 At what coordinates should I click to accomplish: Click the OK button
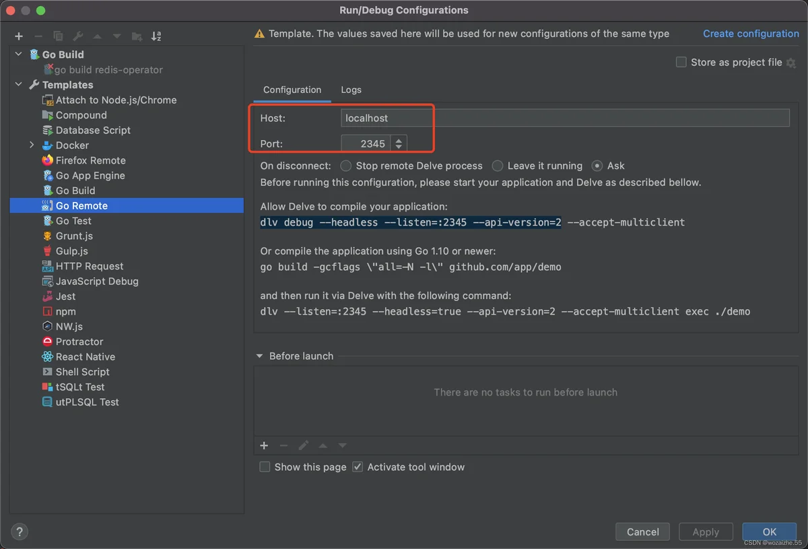point(770,531)
